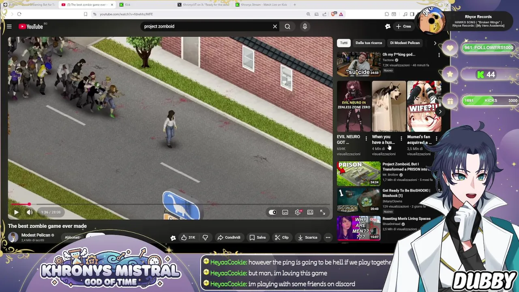Download the video with Scarica
The image size is (519, 292).
(307, 237)
